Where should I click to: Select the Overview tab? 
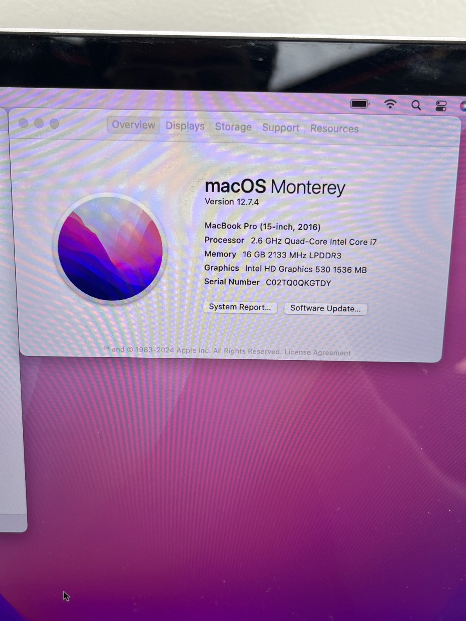point(133,125)
